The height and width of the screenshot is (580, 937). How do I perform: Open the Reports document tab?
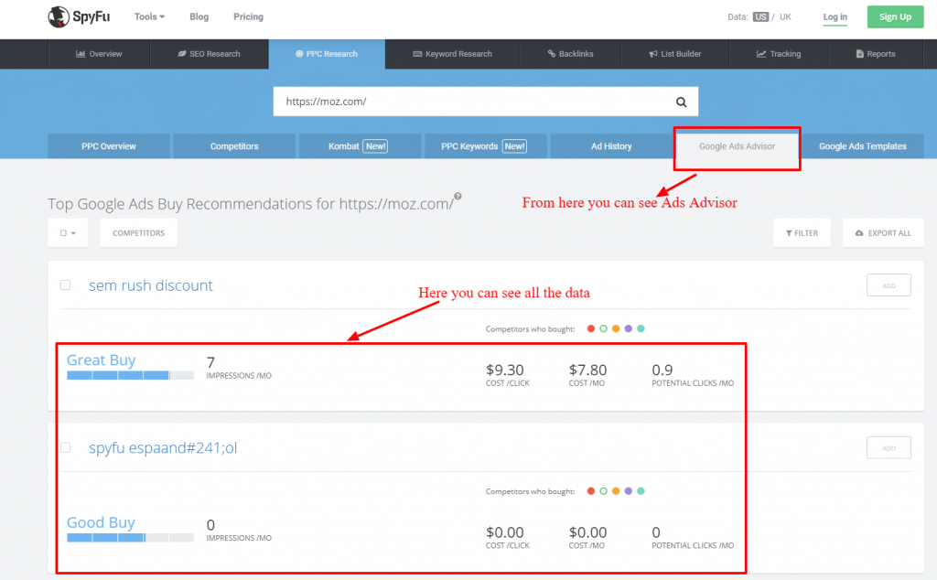[x=876, y=54]
